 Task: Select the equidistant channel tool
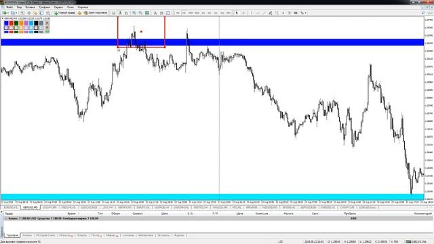pos(270,13)
